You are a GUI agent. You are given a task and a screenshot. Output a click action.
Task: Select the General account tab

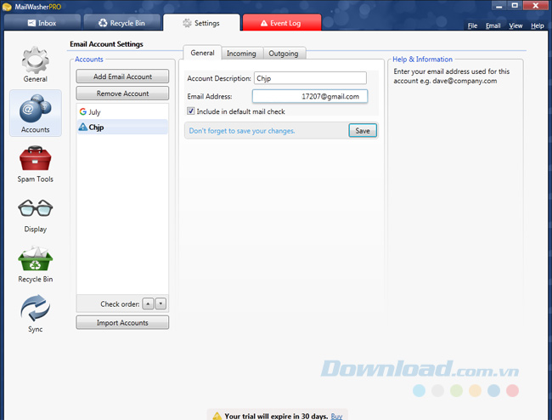(202, 53)
